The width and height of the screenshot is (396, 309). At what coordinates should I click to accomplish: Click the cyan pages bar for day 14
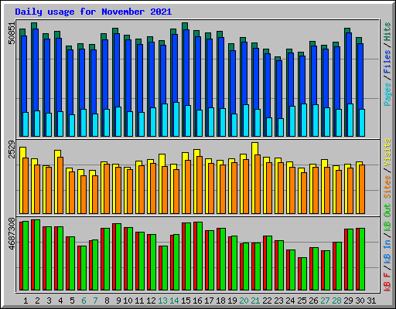[176, 119]
